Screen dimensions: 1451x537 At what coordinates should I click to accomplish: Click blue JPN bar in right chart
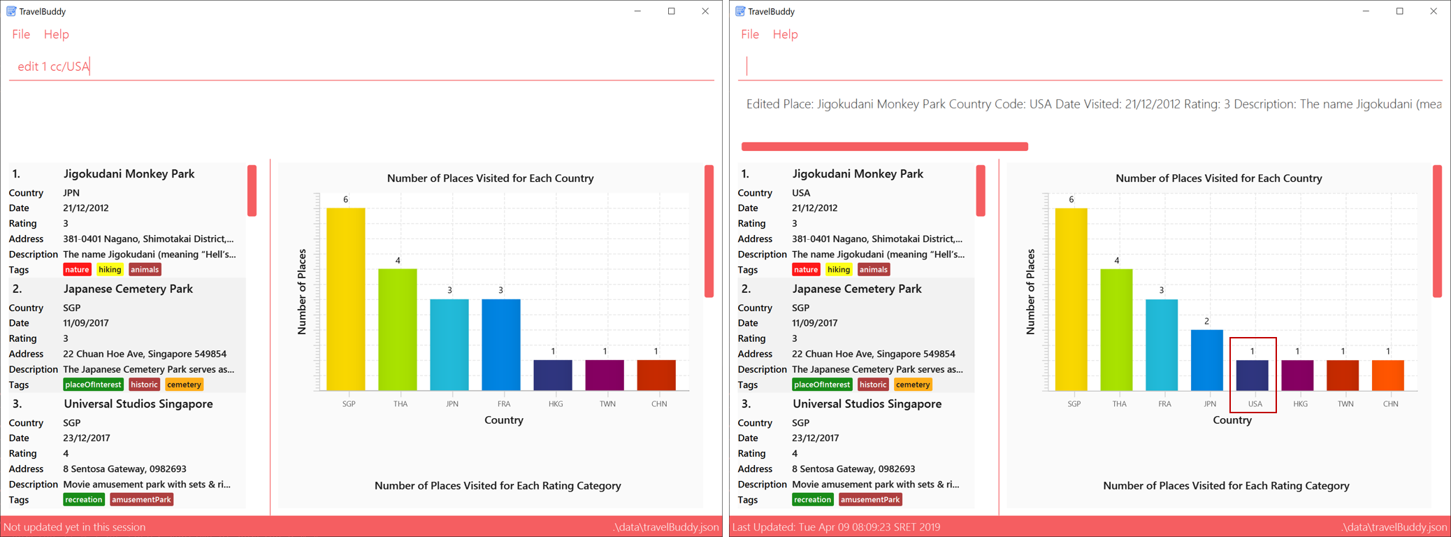[x=1207, y=360]
